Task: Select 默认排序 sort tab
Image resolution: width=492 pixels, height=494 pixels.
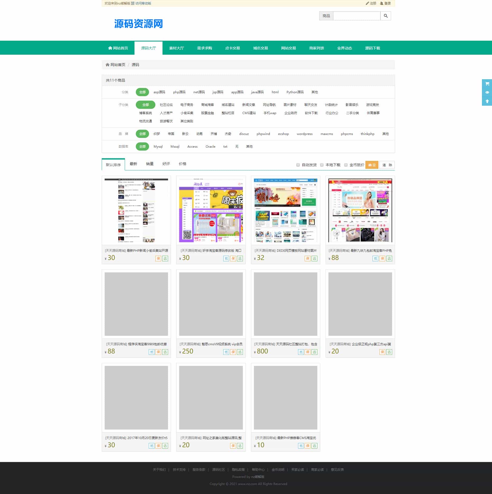Action: (x=113, y=165)
